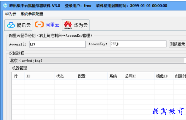Click the Tencent Cloud logo icon

(11, 25)
